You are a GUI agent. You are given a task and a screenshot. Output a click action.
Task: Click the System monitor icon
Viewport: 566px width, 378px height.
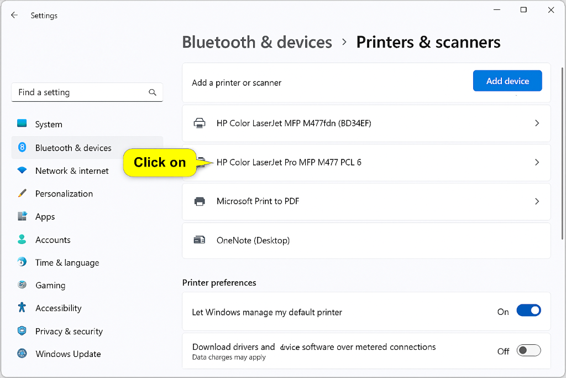[x=22, y=123]
